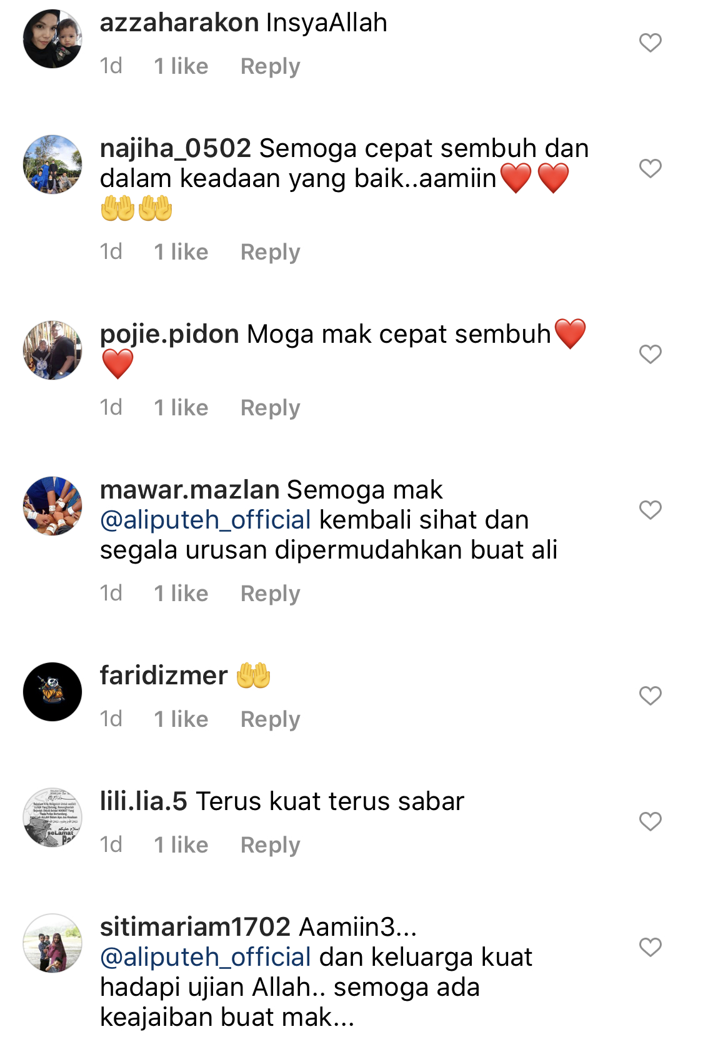Like azzaharakon's InsyaAllah comment with heart
703x1044 pixels.
click(x=650, y=43)
